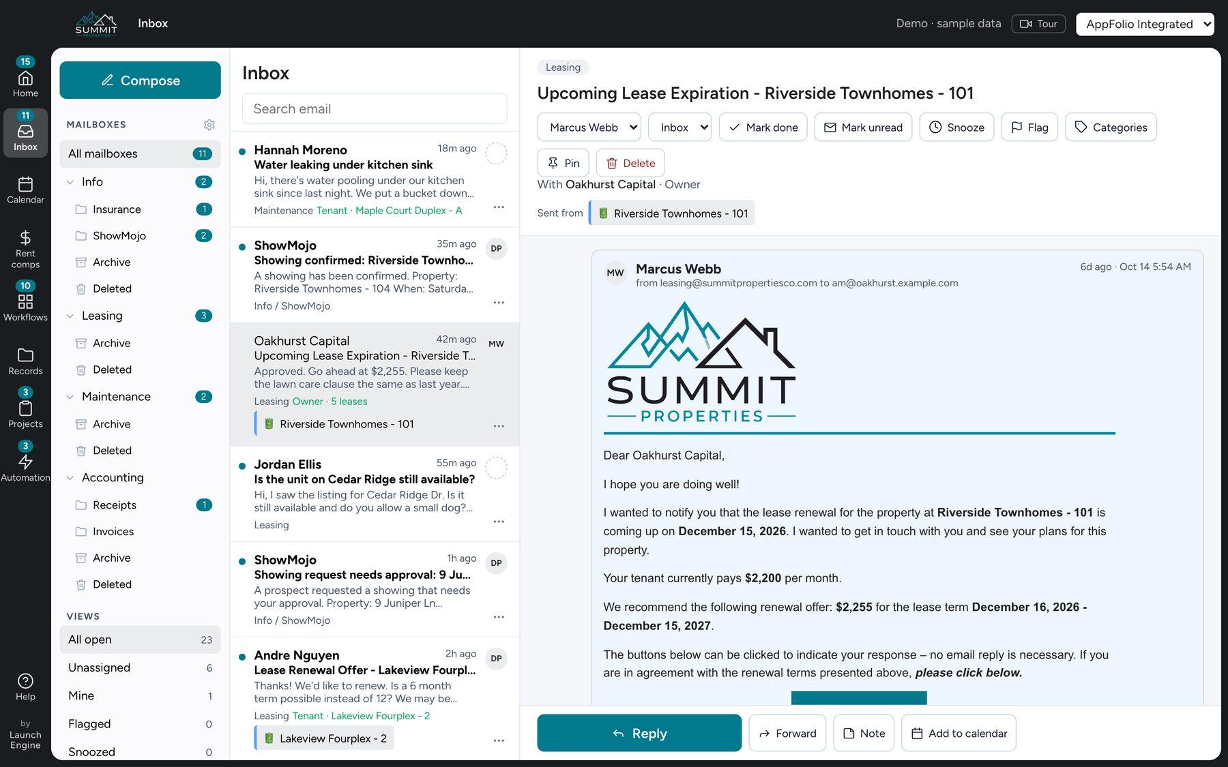Open the Projects clipboard icon
Image resolution: width=1228 pixels, height=767 pixels.
pyautogui.click(x=25, y=408)
